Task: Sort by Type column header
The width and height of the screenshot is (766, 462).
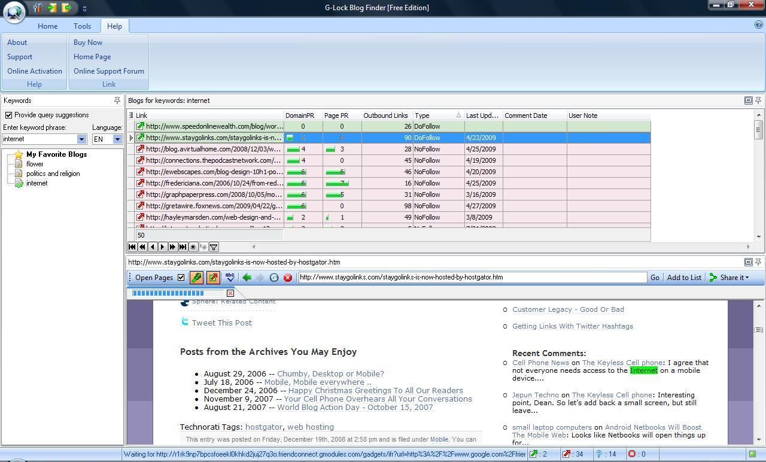Action: 438,115
